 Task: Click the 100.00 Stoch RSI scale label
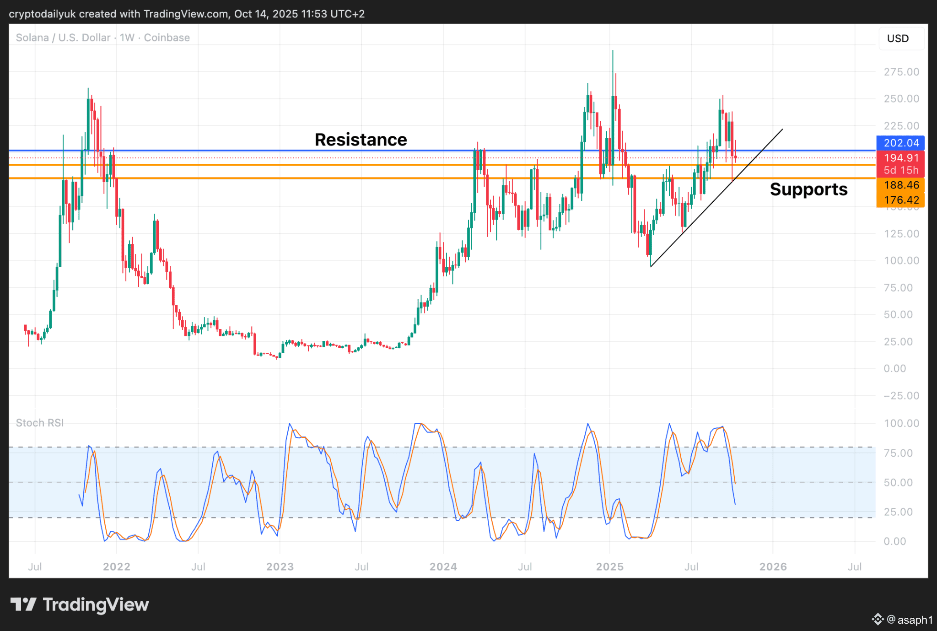901,423
